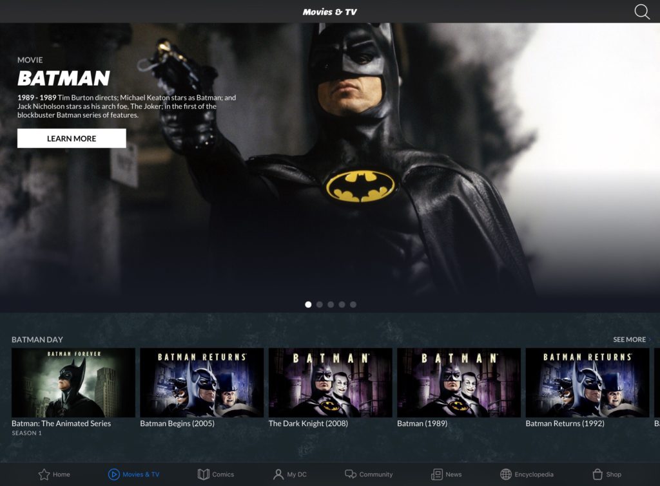
Task: Click the Comics book icon
Action: point(203,474)
